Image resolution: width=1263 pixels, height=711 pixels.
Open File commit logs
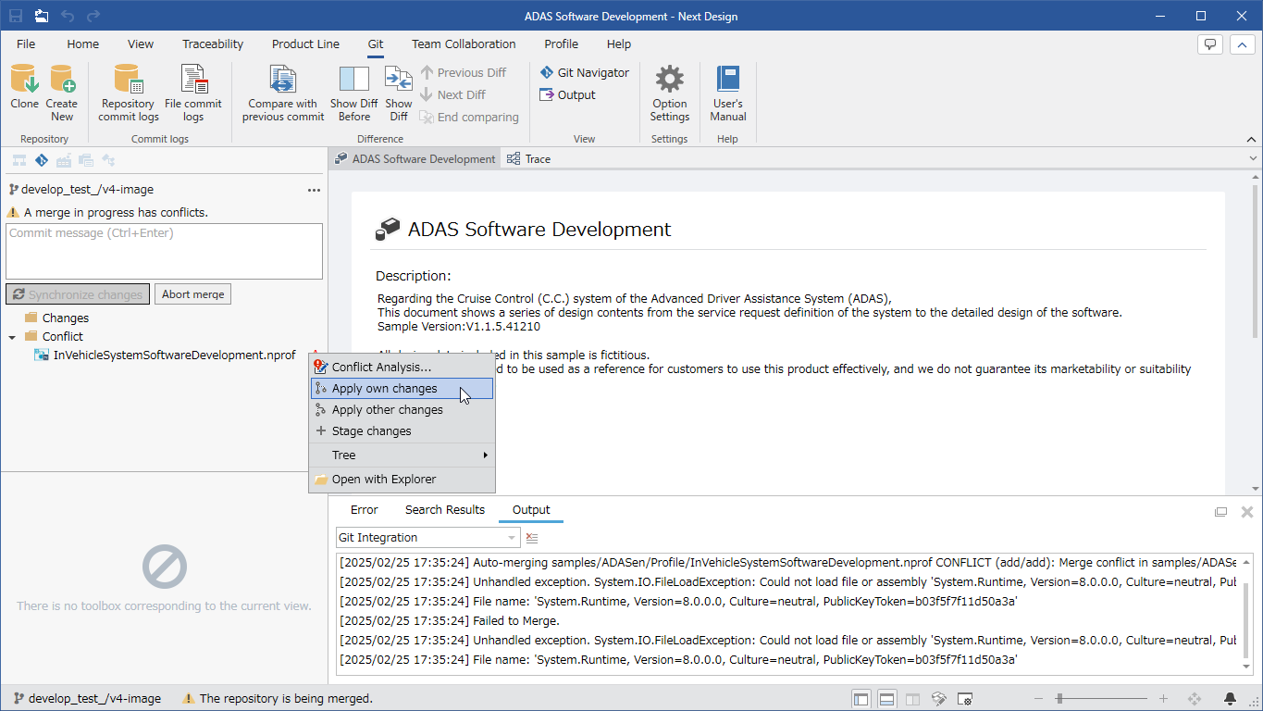pyautogui.click(x=193, y=93)
